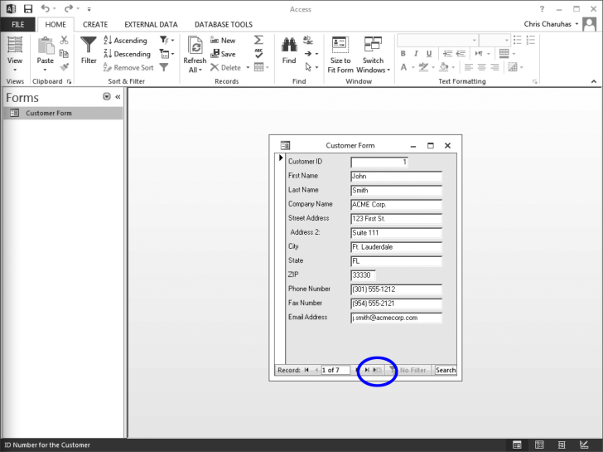This screenshot has height=452, width=603.
Task: Go to first record in navigator
Action: click(x=306, y=370)
